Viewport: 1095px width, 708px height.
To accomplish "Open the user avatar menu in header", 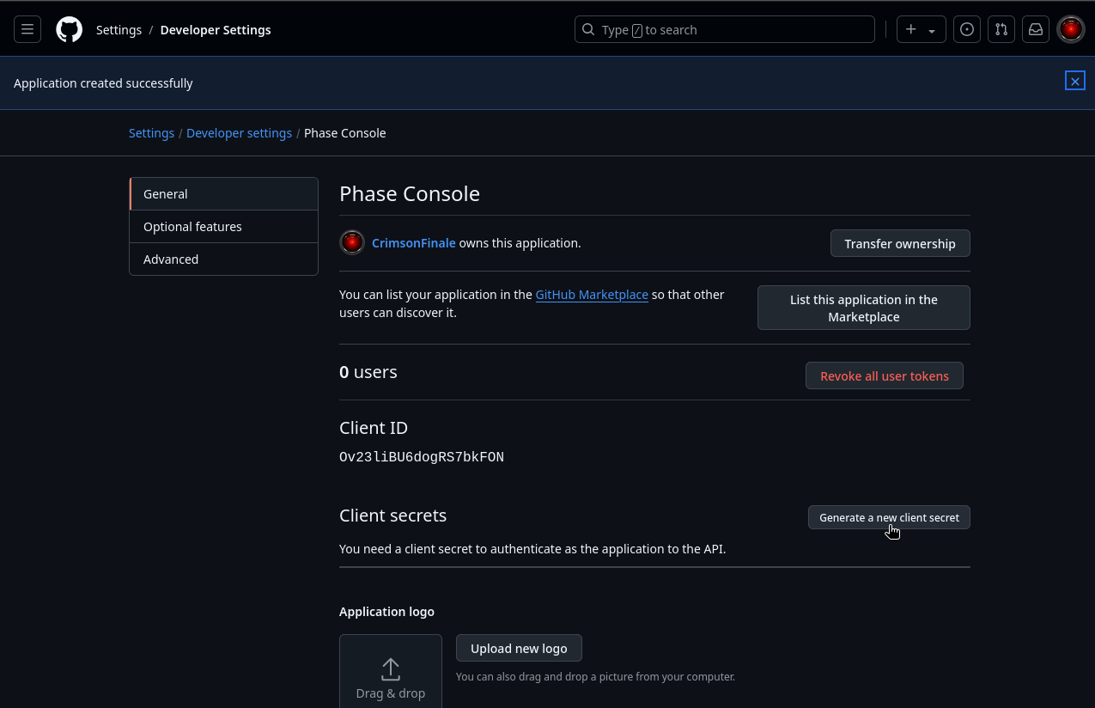I will pos(1071,29).
